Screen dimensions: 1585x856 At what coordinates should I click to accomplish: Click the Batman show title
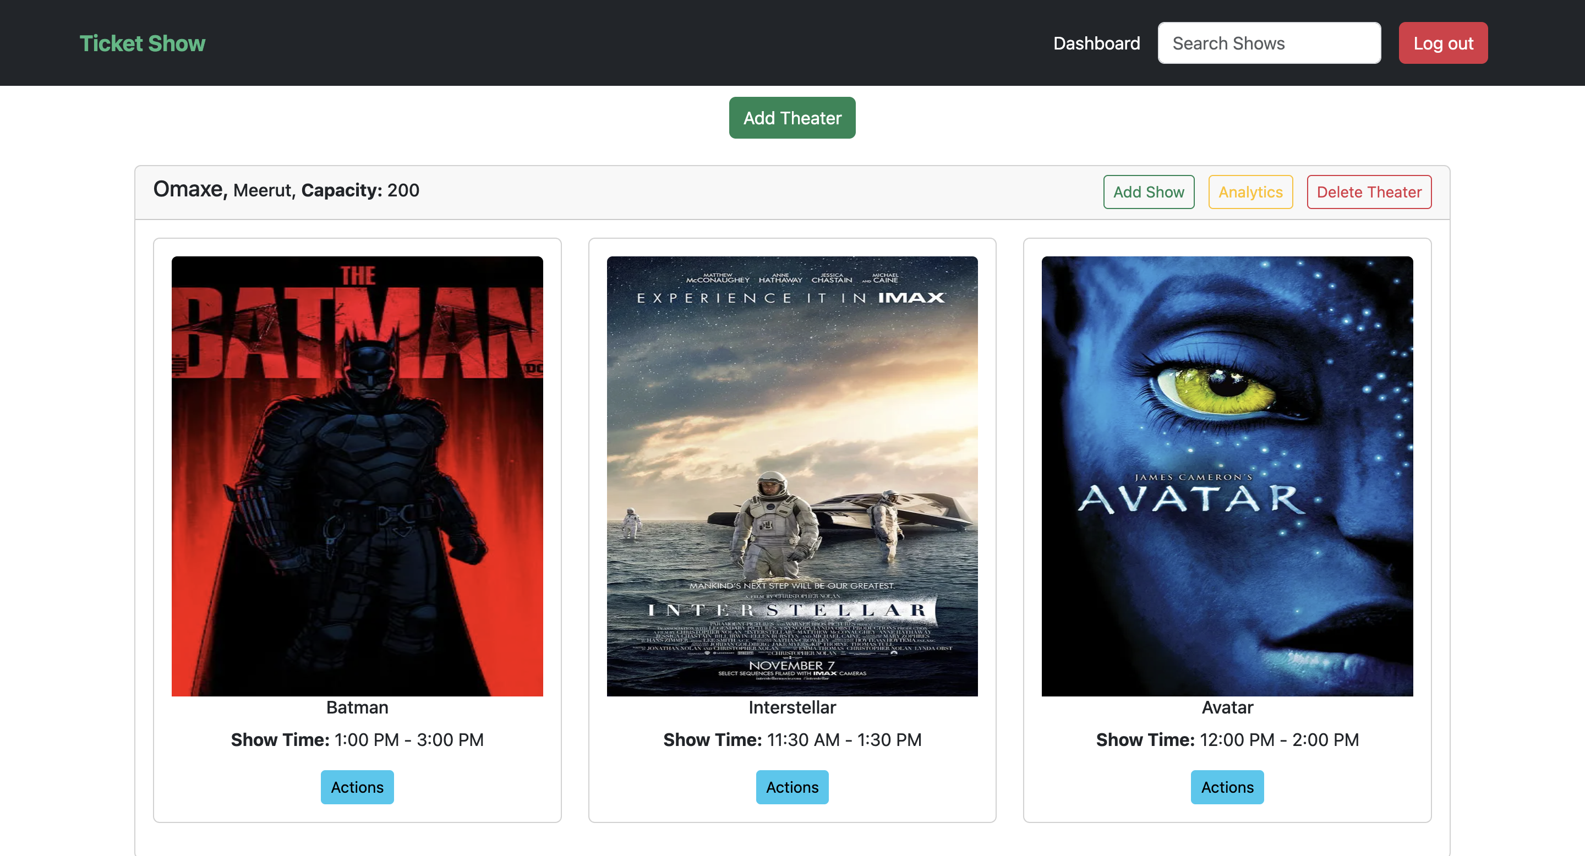click(357, 707)
